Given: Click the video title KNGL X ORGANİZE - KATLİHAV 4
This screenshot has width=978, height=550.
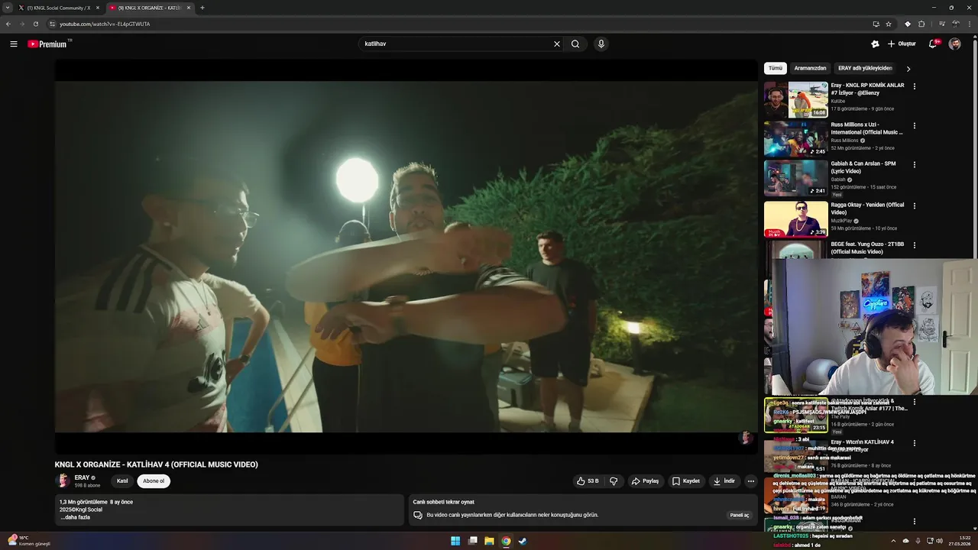Looking at the screenshot, I should pyautogui.click(x=156, y=464).
